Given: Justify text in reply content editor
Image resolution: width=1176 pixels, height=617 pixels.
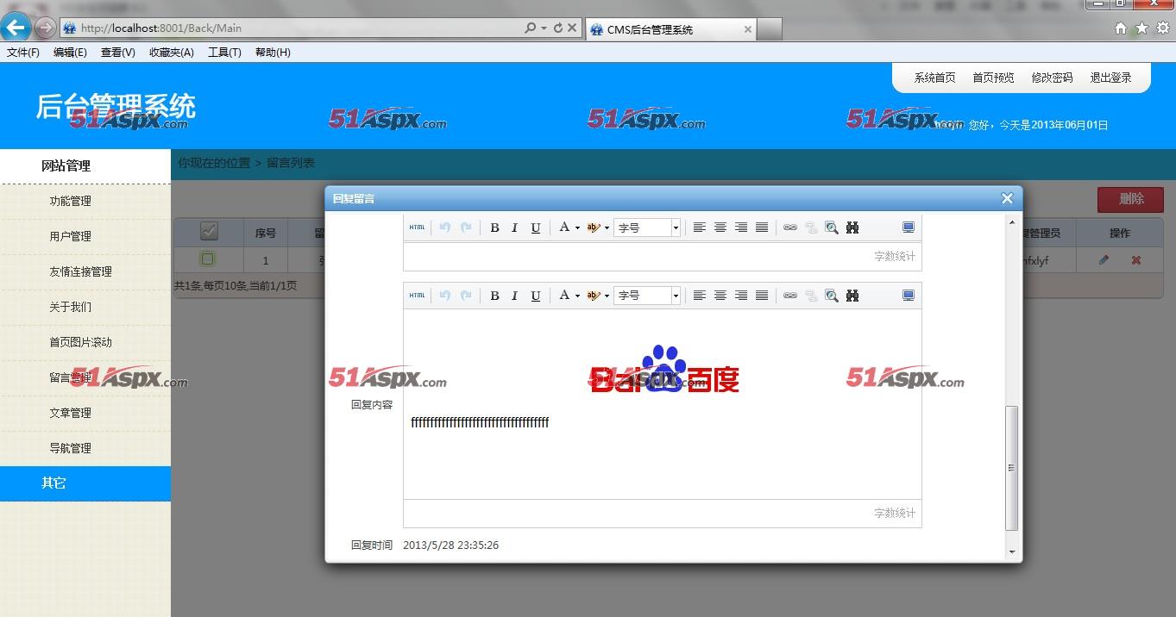Looking at the screenshot, I should pos(762,296).
